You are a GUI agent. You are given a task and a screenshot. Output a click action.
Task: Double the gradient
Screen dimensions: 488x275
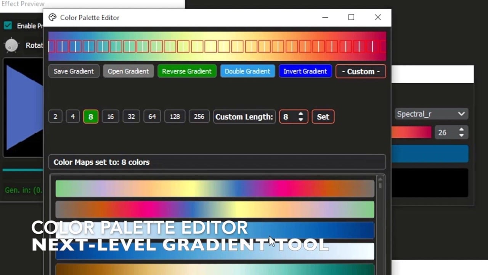pyautogui.click(x=247, y=71)
